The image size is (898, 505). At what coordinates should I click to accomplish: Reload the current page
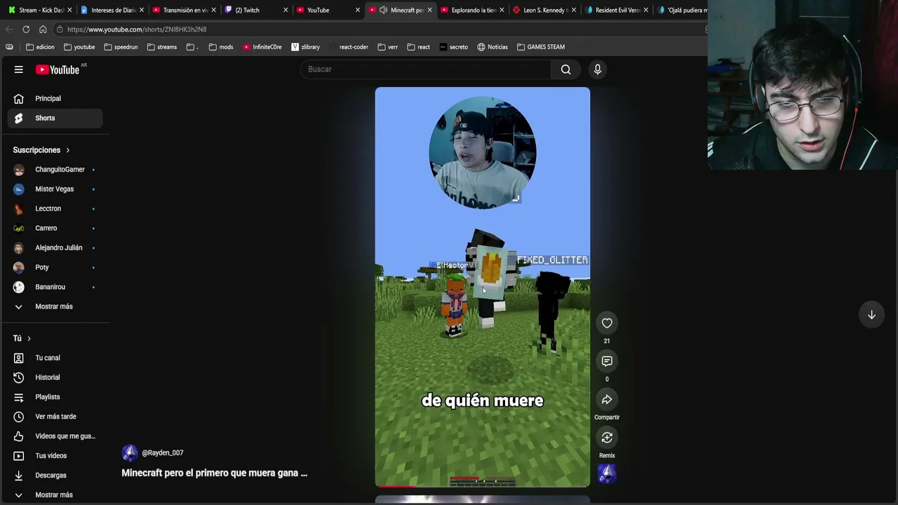(26, 29)
